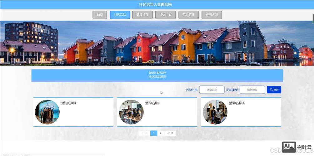Go to the previous page with 上一页
Screen dimensions: 314x156
(144, 133)
